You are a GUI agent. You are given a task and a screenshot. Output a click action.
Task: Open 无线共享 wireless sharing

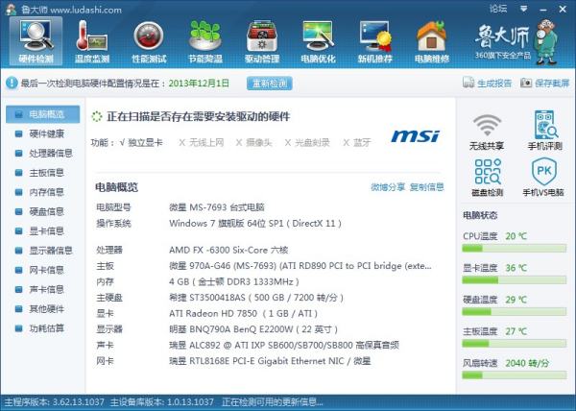click(x=487, y=132)
